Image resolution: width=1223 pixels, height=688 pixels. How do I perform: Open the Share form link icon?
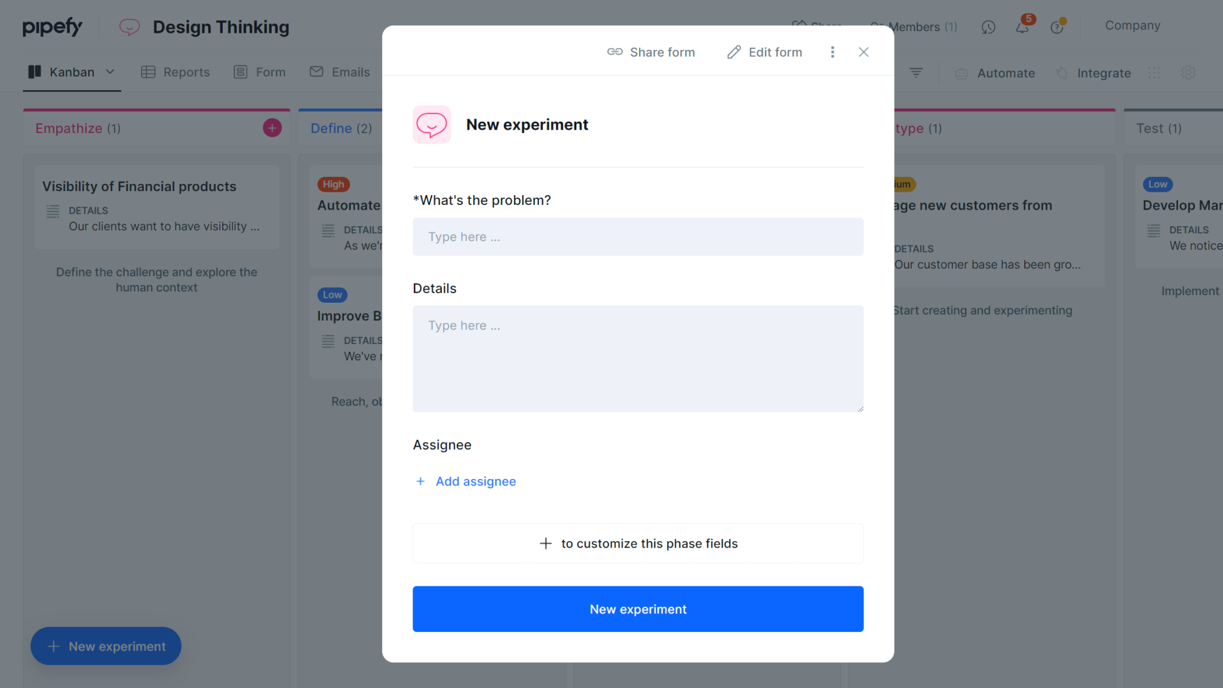614,52
